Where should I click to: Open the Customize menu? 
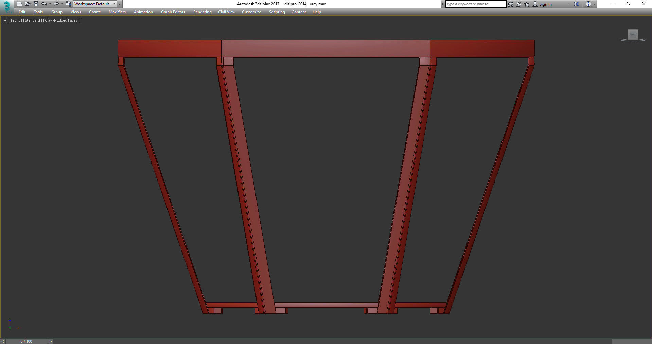click(x=251, y=12)
